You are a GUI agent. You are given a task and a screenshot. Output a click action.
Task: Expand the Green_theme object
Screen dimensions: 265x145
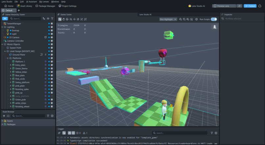[x=11, y=68]
